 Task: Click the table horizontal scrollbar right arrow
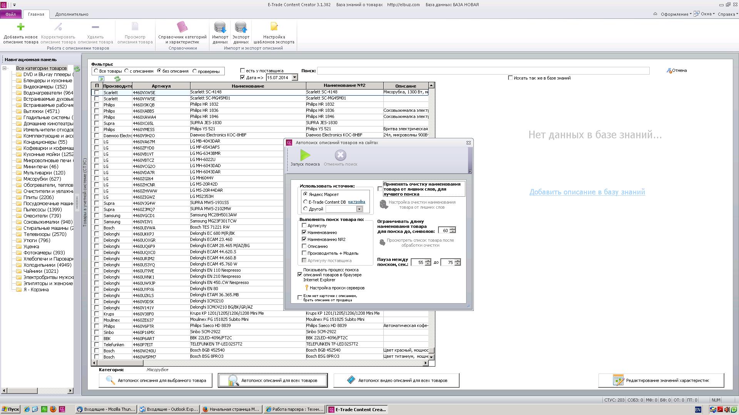point(425,363)
